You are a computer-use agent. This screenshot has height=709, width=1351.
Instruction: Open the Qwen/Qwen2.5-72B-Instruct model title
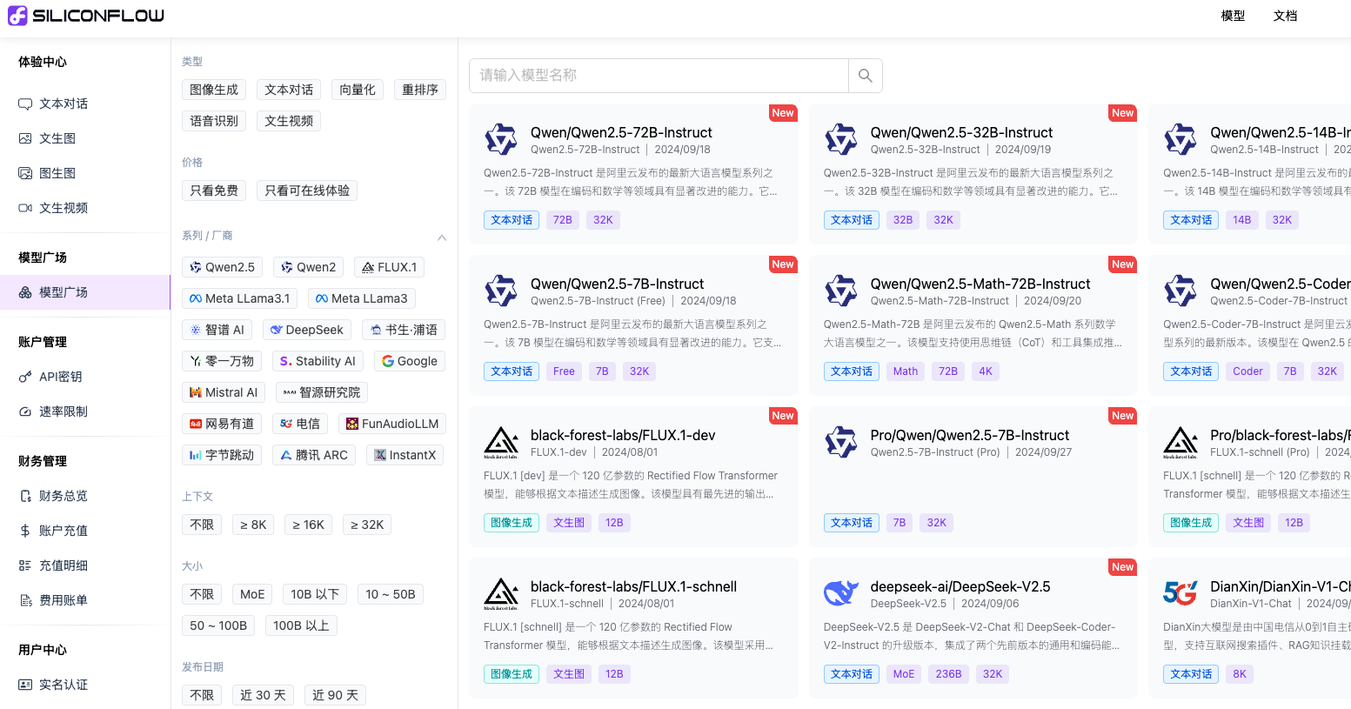coord(621,132)
